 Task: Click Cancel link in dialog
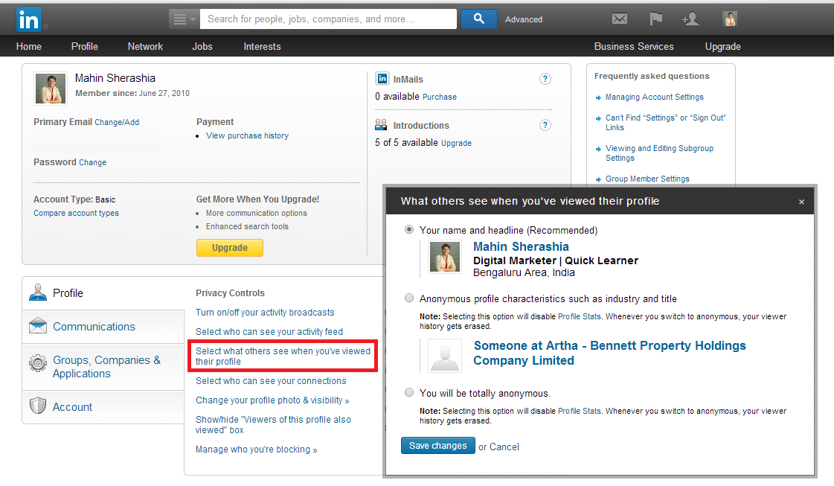504,447
